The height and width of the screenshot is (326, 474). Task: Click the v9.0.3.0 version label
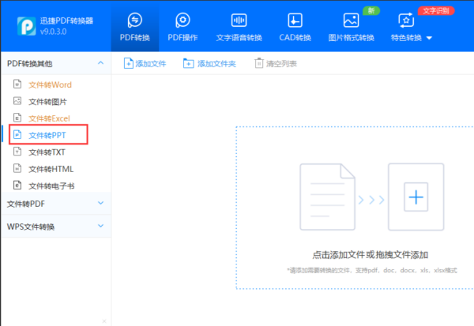tap(53, 32)
